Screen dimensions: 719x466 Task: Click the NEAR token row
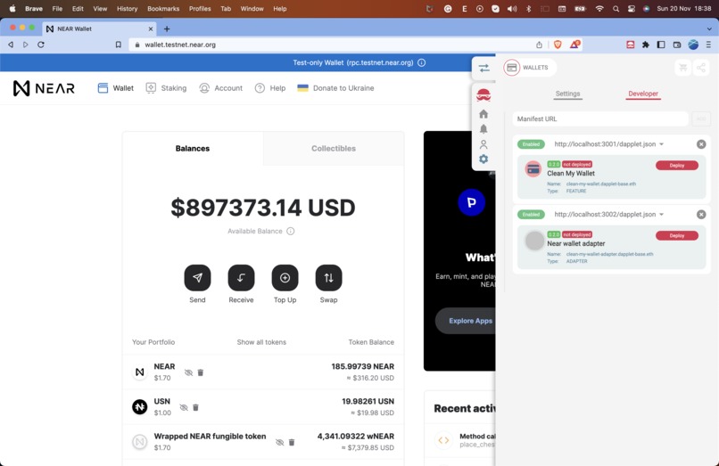(263, 372)
